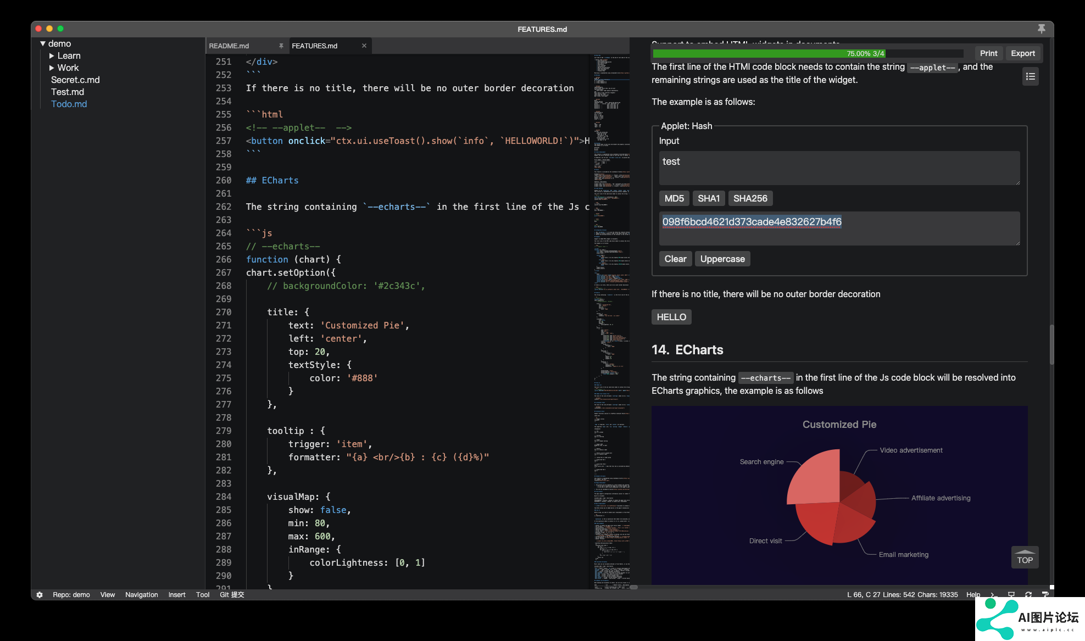Click the Export button

coord(1023,53)
